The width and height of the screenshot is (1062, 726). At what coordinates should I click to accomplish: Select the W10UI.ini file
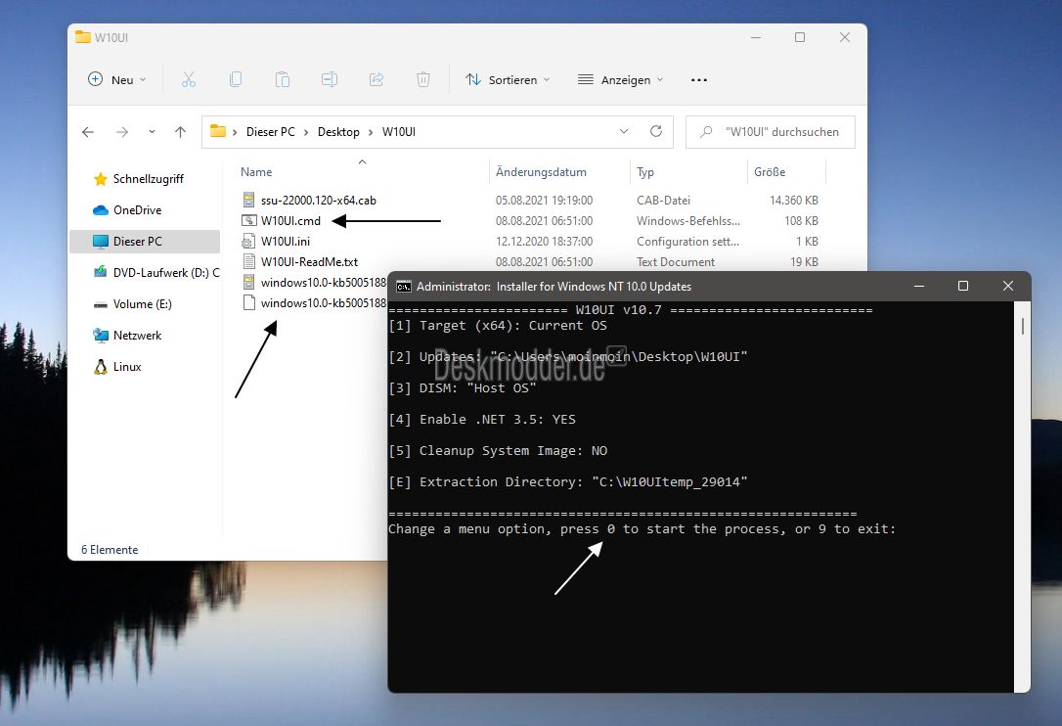[286, 242]
